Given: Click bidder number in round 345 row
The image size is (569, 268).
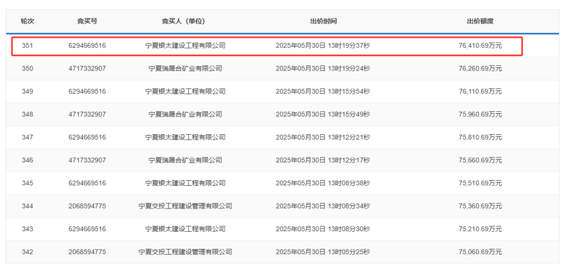Looking at the screenshot, I should click(87, 183).
